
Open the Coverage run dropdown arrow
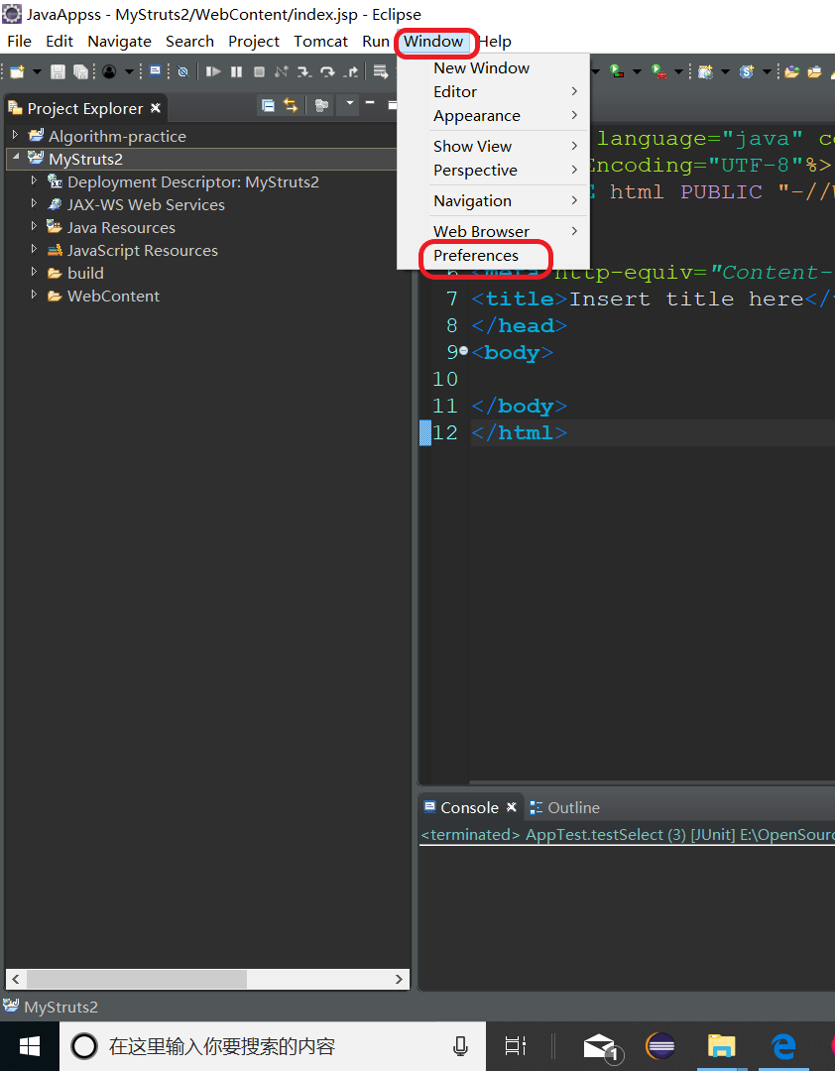637,71
